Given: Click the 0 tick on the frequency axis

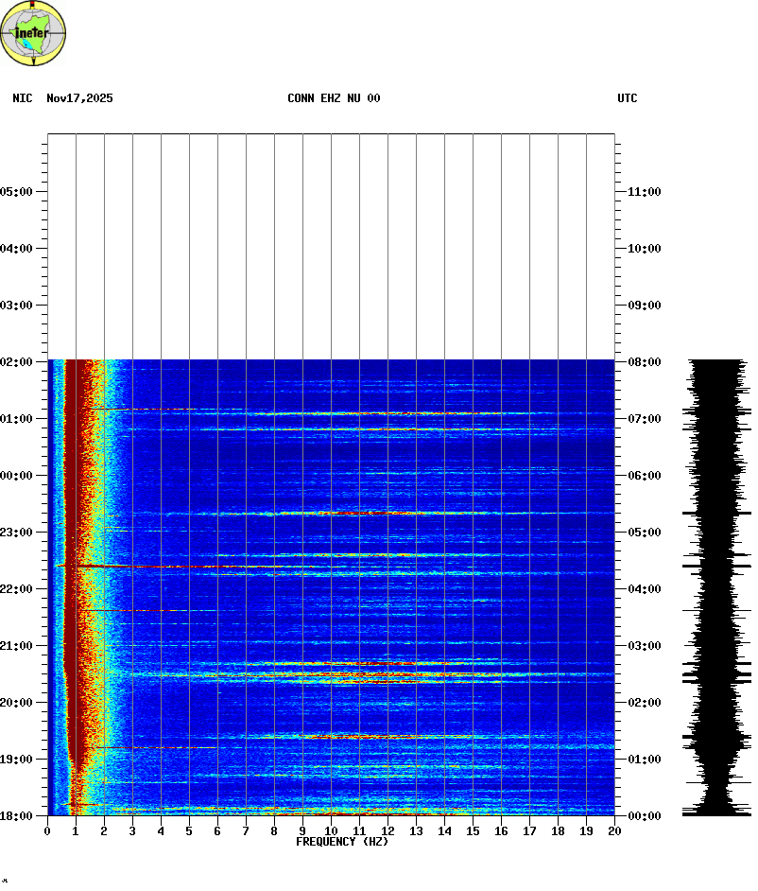Looking at the screenshot, I should [47, 830].
